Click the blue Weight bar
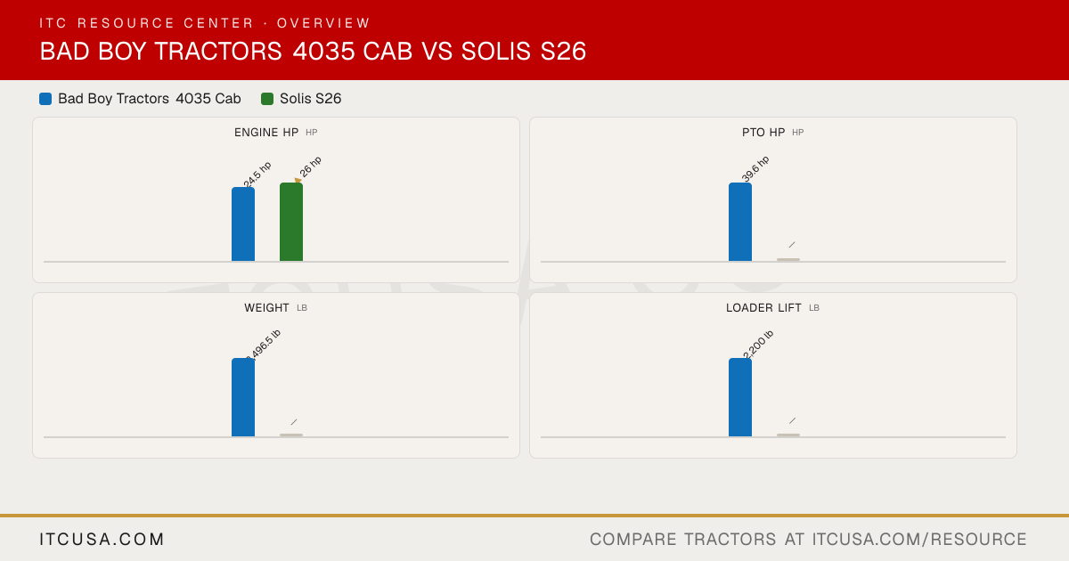 243,397
